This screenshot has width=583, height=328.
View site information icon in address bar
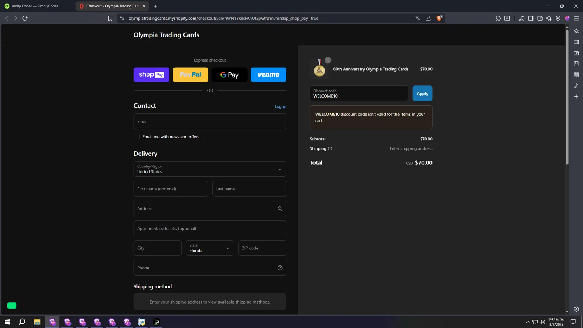click(122, 18)
